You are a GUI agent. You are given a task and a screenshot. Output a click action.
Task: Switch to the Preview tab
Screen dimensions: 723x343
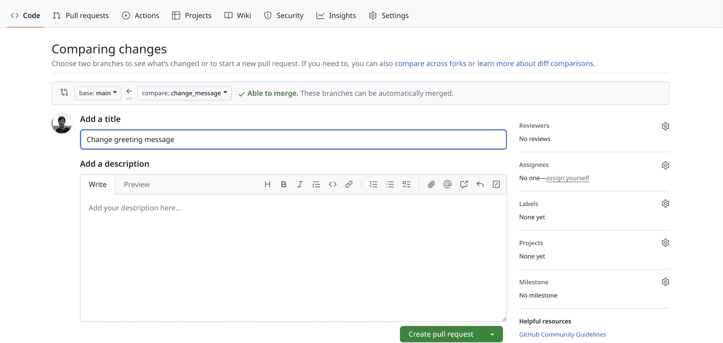click(x=137, y=184)
